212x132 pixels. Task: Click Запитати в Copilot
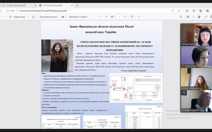[78, 17]
